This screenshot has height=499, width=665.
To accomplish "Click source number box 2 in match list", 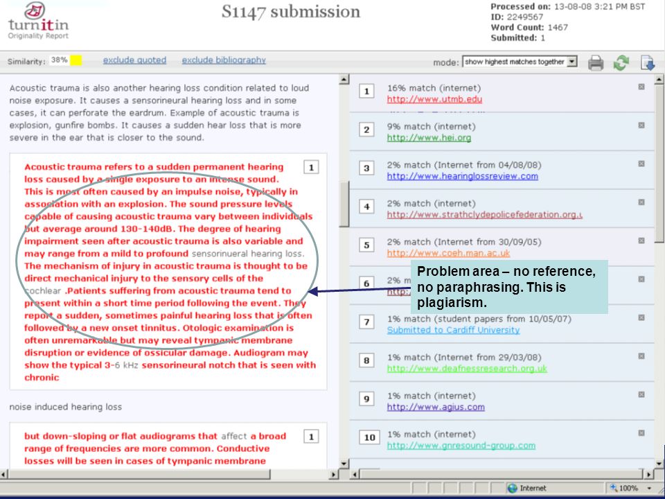I will coord(366,130).
